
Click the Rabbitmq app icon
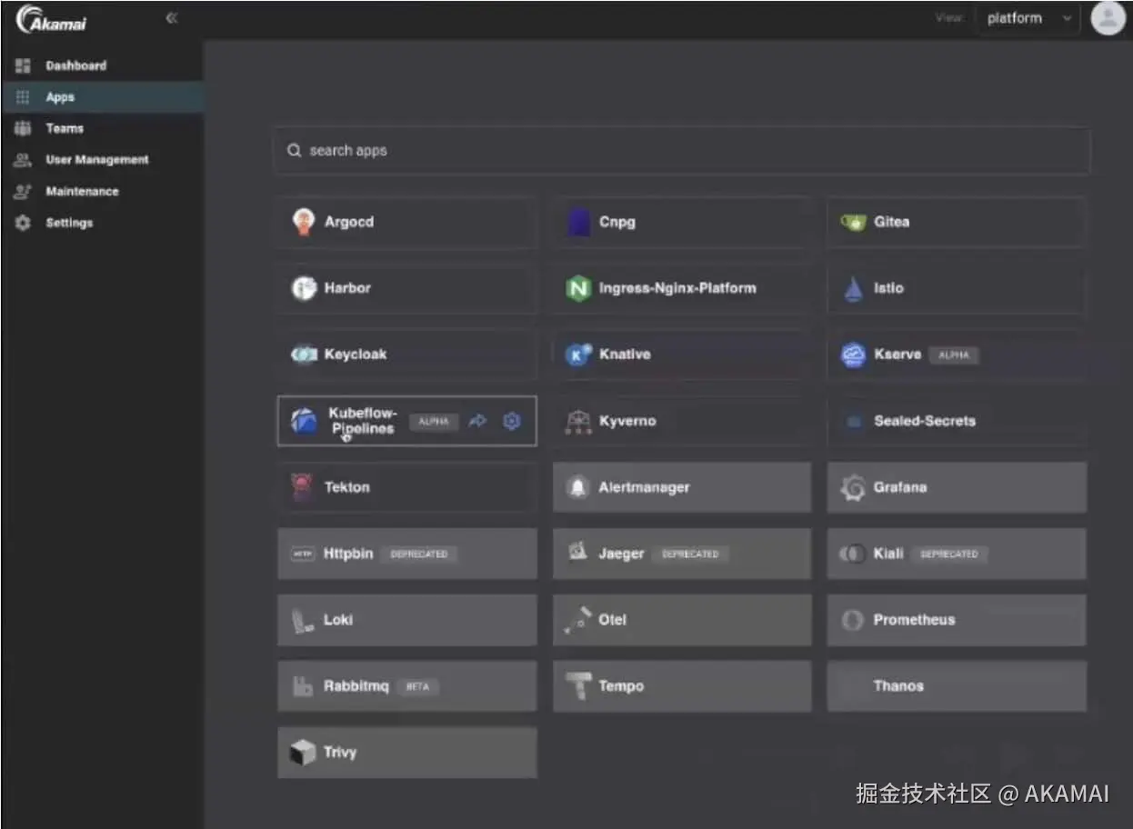[x=303, y=686]
